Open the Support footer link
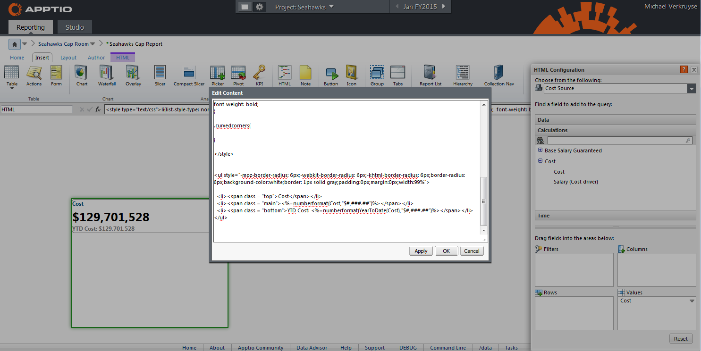 [375, 348]
